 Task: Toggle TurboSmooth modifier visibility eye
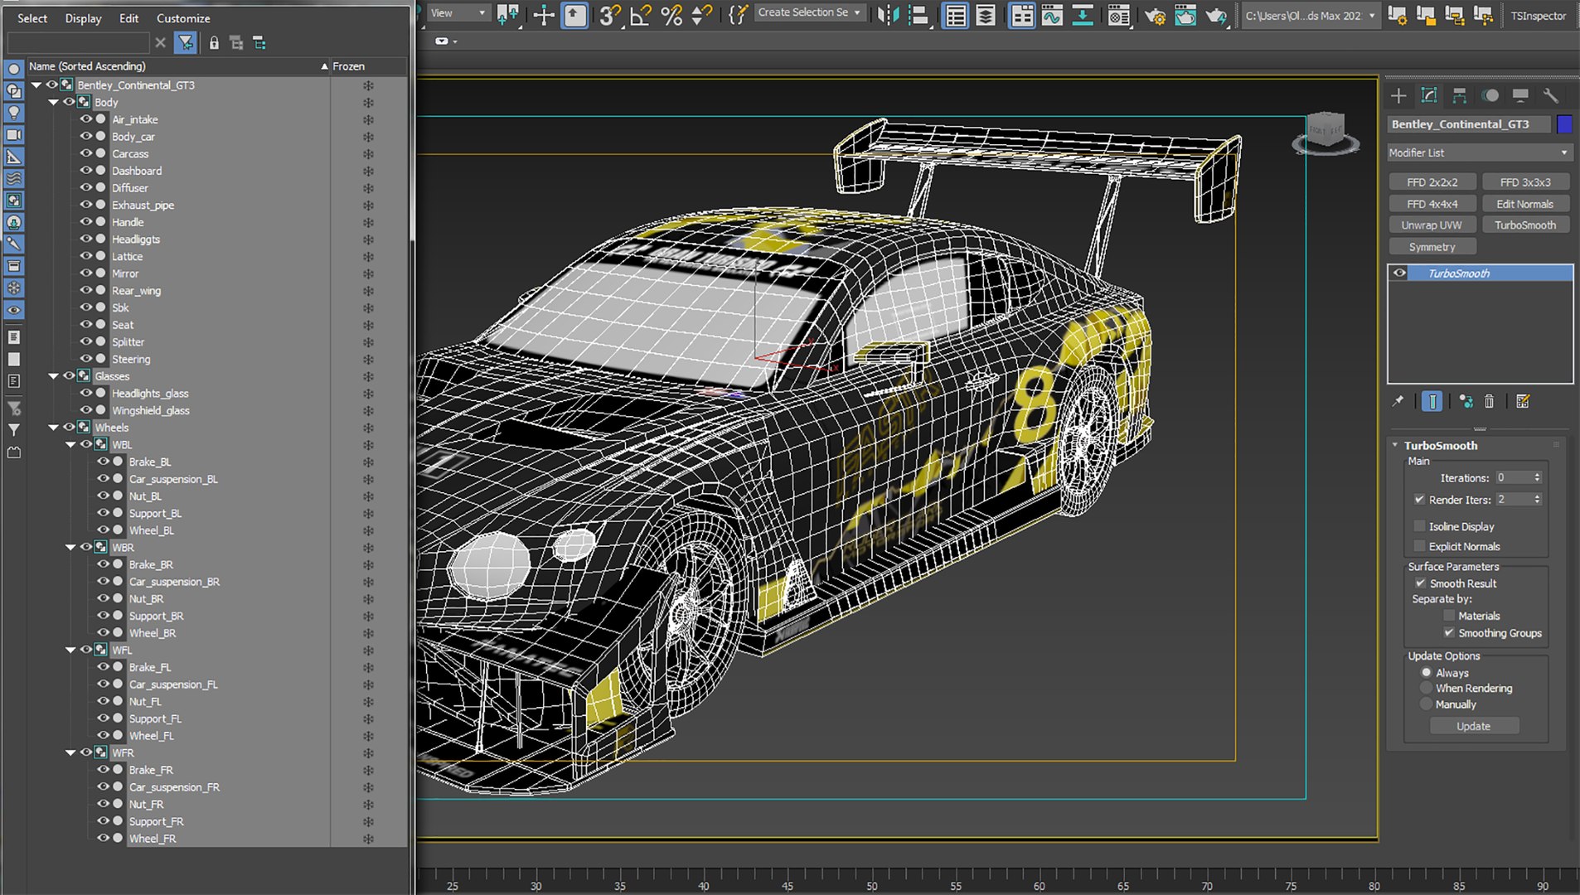[x=1399, y=273]
